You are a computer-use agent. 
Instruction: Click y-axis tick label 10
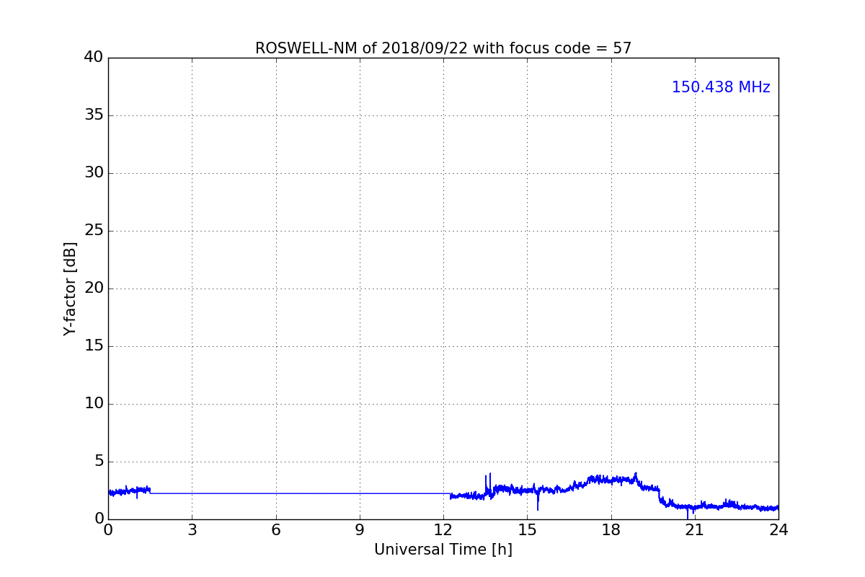(x=94, y=404)
